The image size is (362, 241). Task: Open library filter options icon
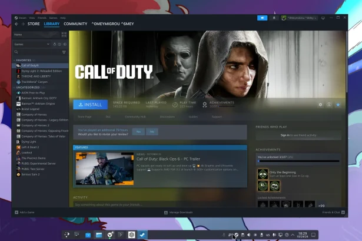[64, 52]
